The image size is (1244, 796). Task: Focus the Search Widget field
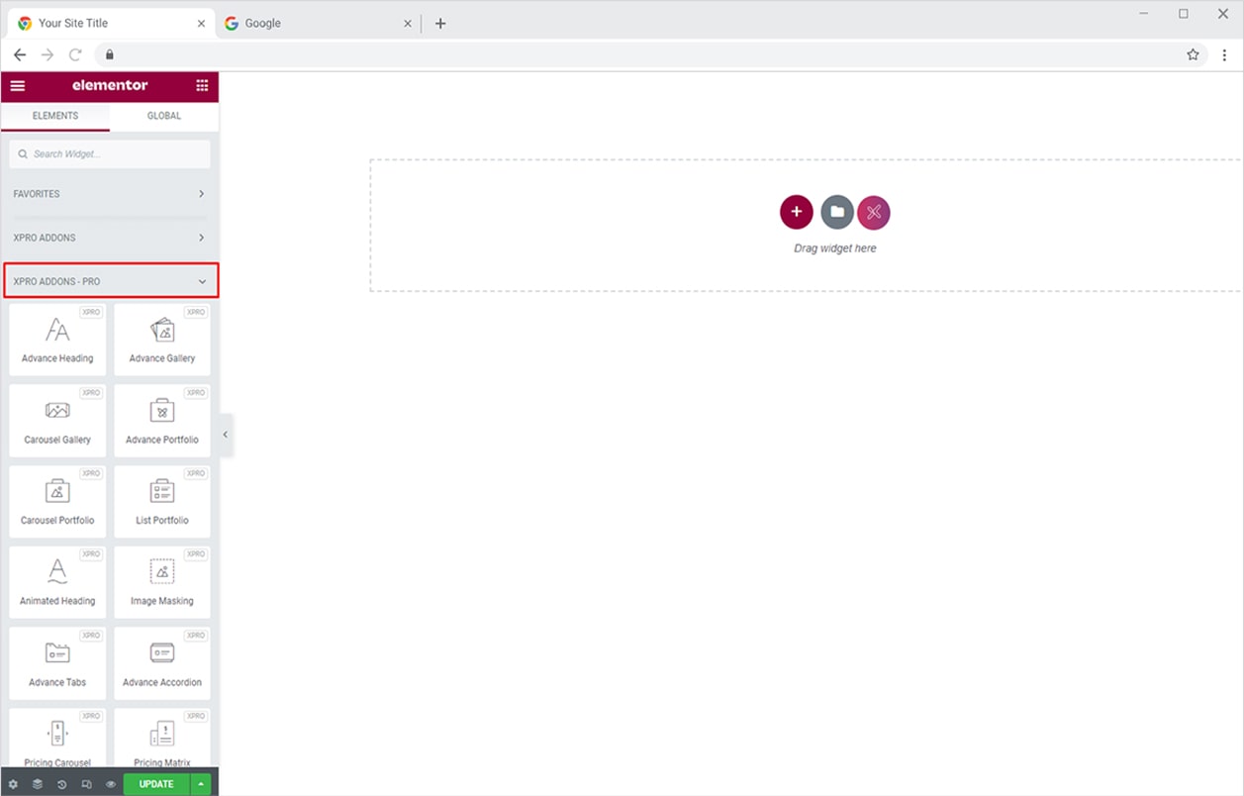tap(110, 154)
